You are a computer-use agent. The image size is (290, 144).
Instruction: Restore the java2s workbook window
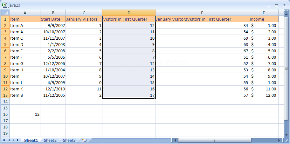277,5
